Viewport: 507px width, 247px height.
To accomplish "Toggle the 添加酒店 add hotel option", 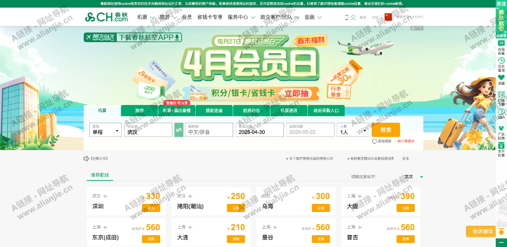I will click(375, 141).
